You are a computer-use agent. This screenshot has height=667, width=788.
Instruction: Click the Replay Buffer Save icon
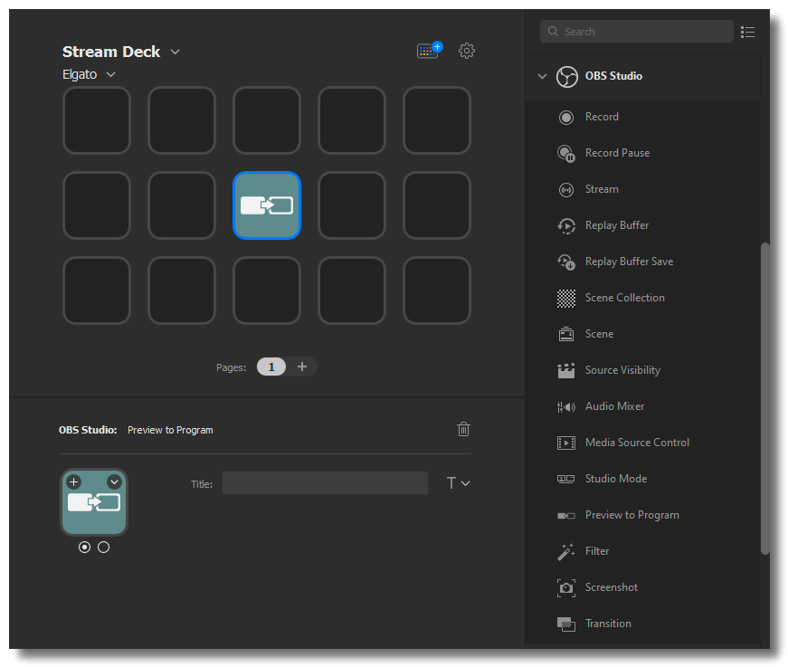tap(566, 262)
